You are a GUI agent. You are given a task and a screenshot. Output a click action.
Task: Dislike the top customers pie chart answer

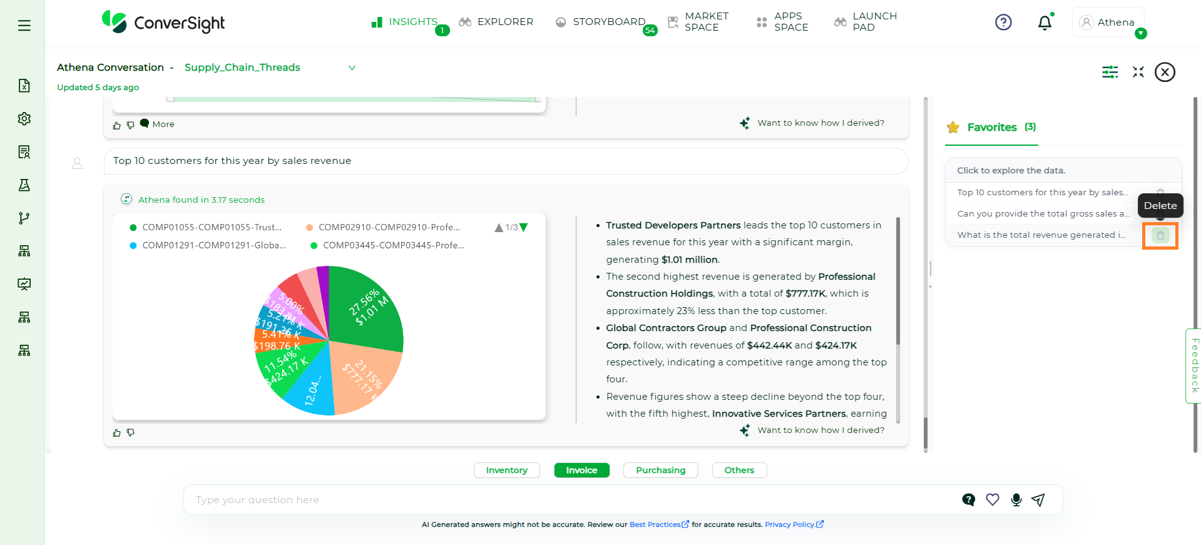pos(130,432)
